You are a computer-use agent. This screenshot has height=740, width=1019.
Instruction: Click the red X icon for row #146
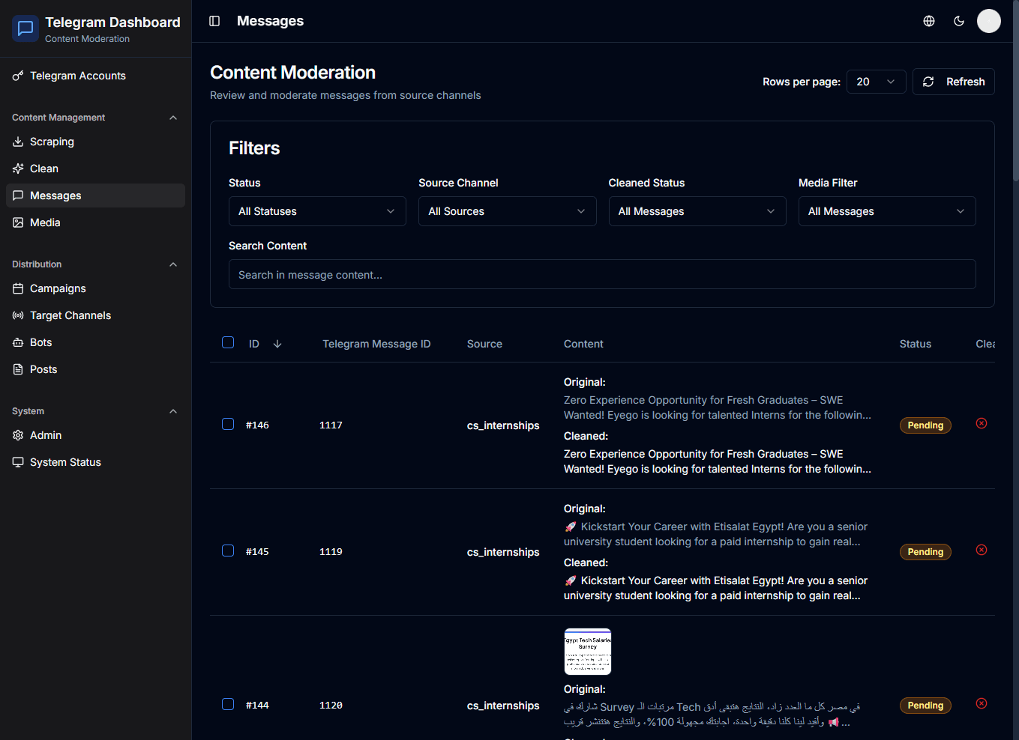(x=982, y=423)
